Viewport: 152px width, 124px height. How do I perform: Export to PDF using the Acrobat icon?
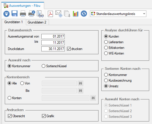coord(50,14)
